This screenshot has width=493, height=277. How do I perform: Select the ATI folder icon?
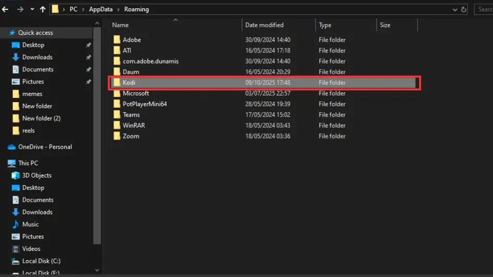(x=117, y=50)
